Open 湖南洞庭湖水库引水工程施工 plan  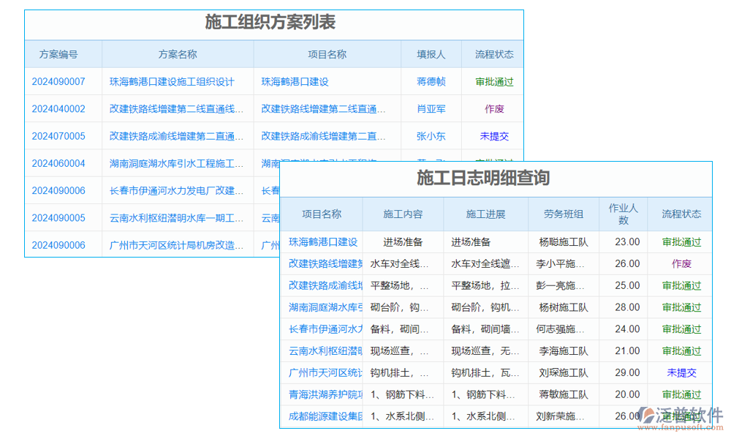(177, 163)
